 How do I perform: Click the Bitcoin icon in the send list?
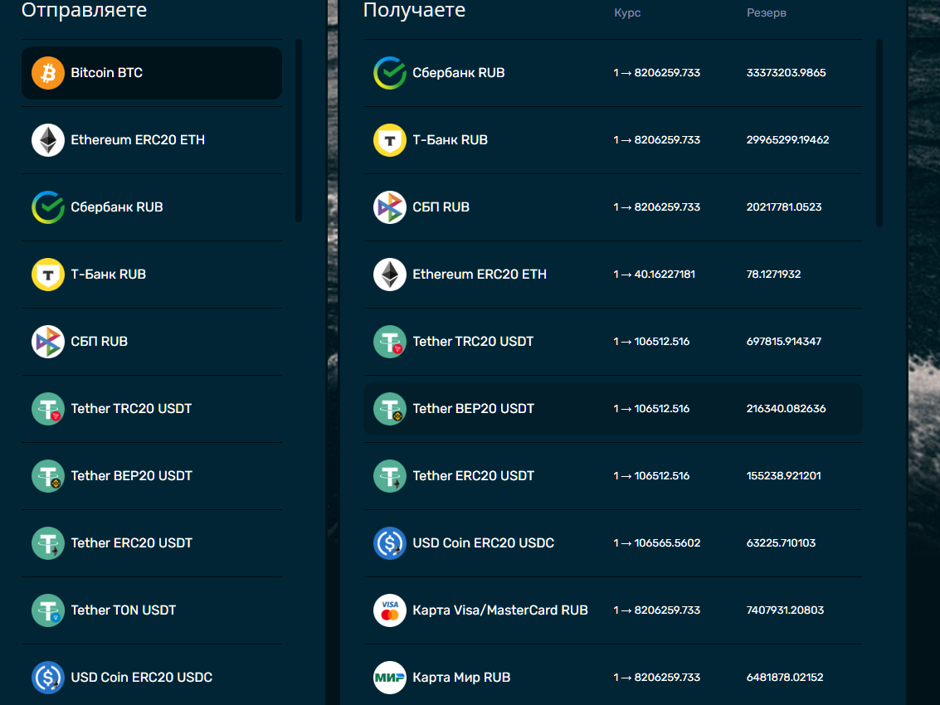[48, 73]
